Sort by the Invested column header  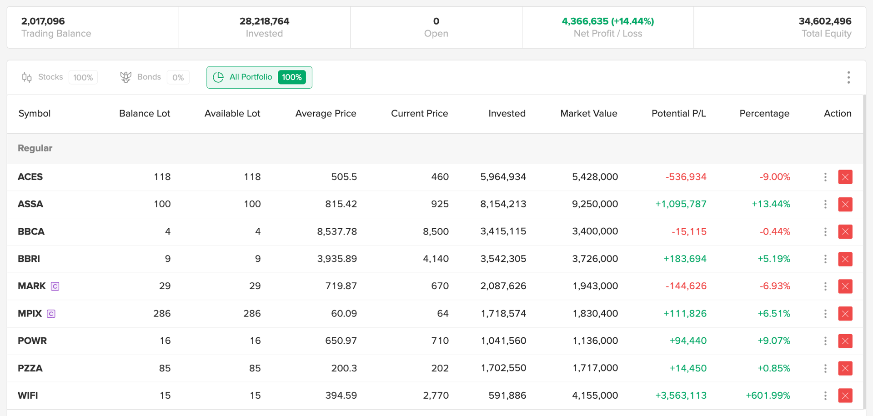point(507,114)
